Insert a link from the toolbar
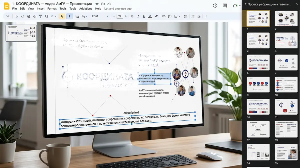300x168 pixels. (164, 16)
